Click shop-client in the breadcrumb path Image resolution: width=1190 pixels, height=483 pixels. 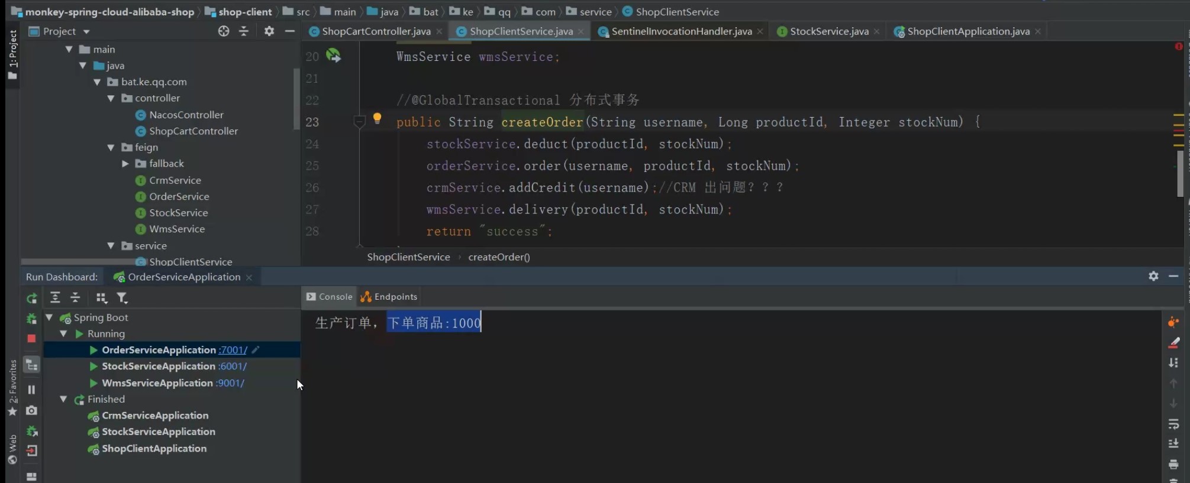click(x=244, y=12)
